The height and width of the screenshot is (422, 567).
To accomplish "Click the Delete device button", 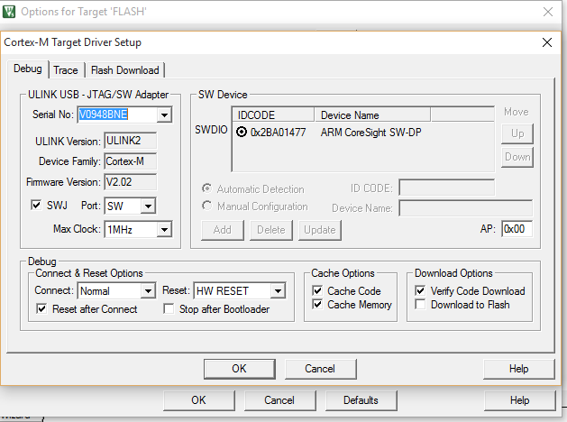I will [x=271, y=230].
